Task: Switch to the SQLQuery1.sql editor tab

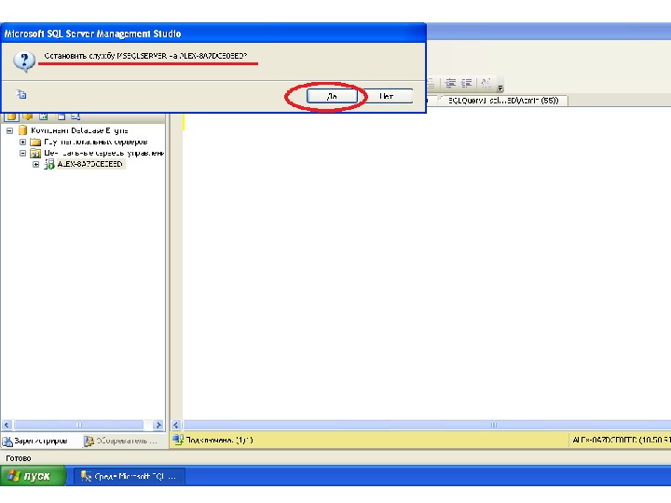Action: tap(503, 101)
